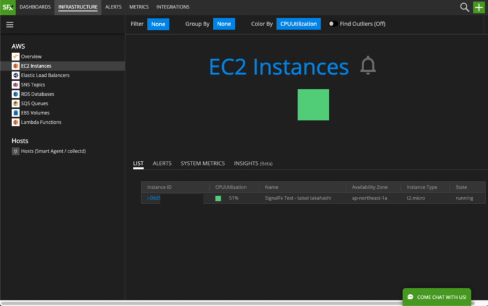
Task: Sort by Availability Zone column header
Action: click(370, 187)
